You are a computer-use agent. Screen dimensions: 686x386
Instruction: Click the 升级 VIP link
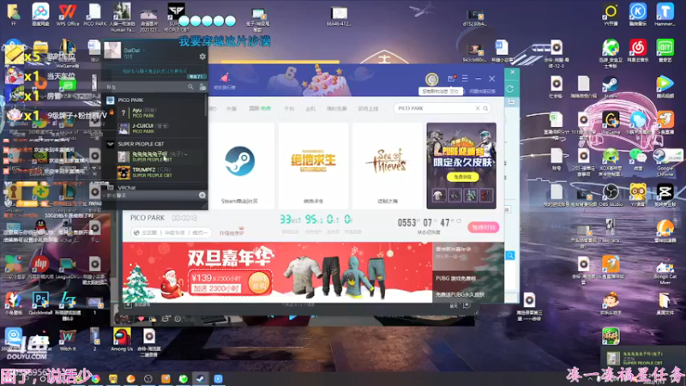[x=232, y=233]
